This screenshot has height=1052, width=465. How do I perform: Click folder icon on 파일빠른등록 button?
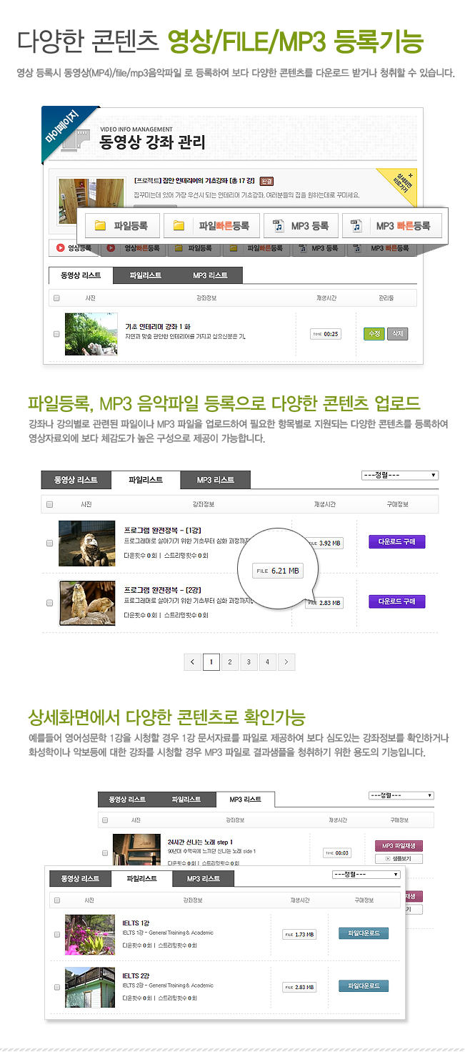click(x=179, y=226)
